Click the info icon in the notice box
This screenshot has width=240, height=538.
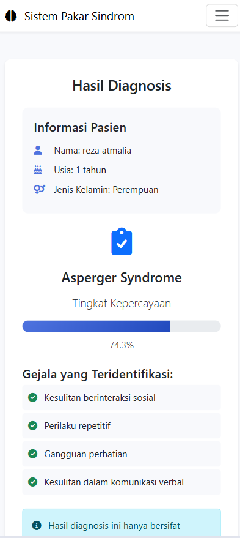coord(37,525)
